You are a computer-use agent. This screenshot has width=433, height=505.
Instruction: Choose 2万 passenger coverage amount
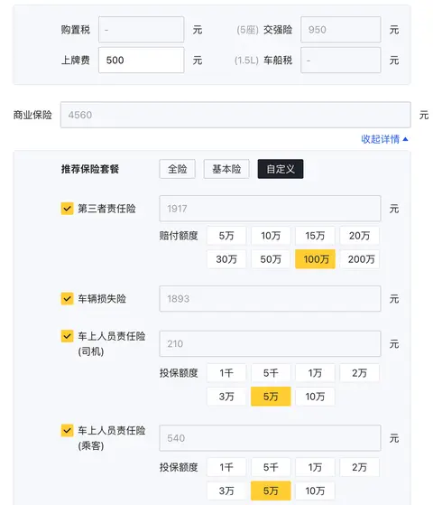pos(360,467)
